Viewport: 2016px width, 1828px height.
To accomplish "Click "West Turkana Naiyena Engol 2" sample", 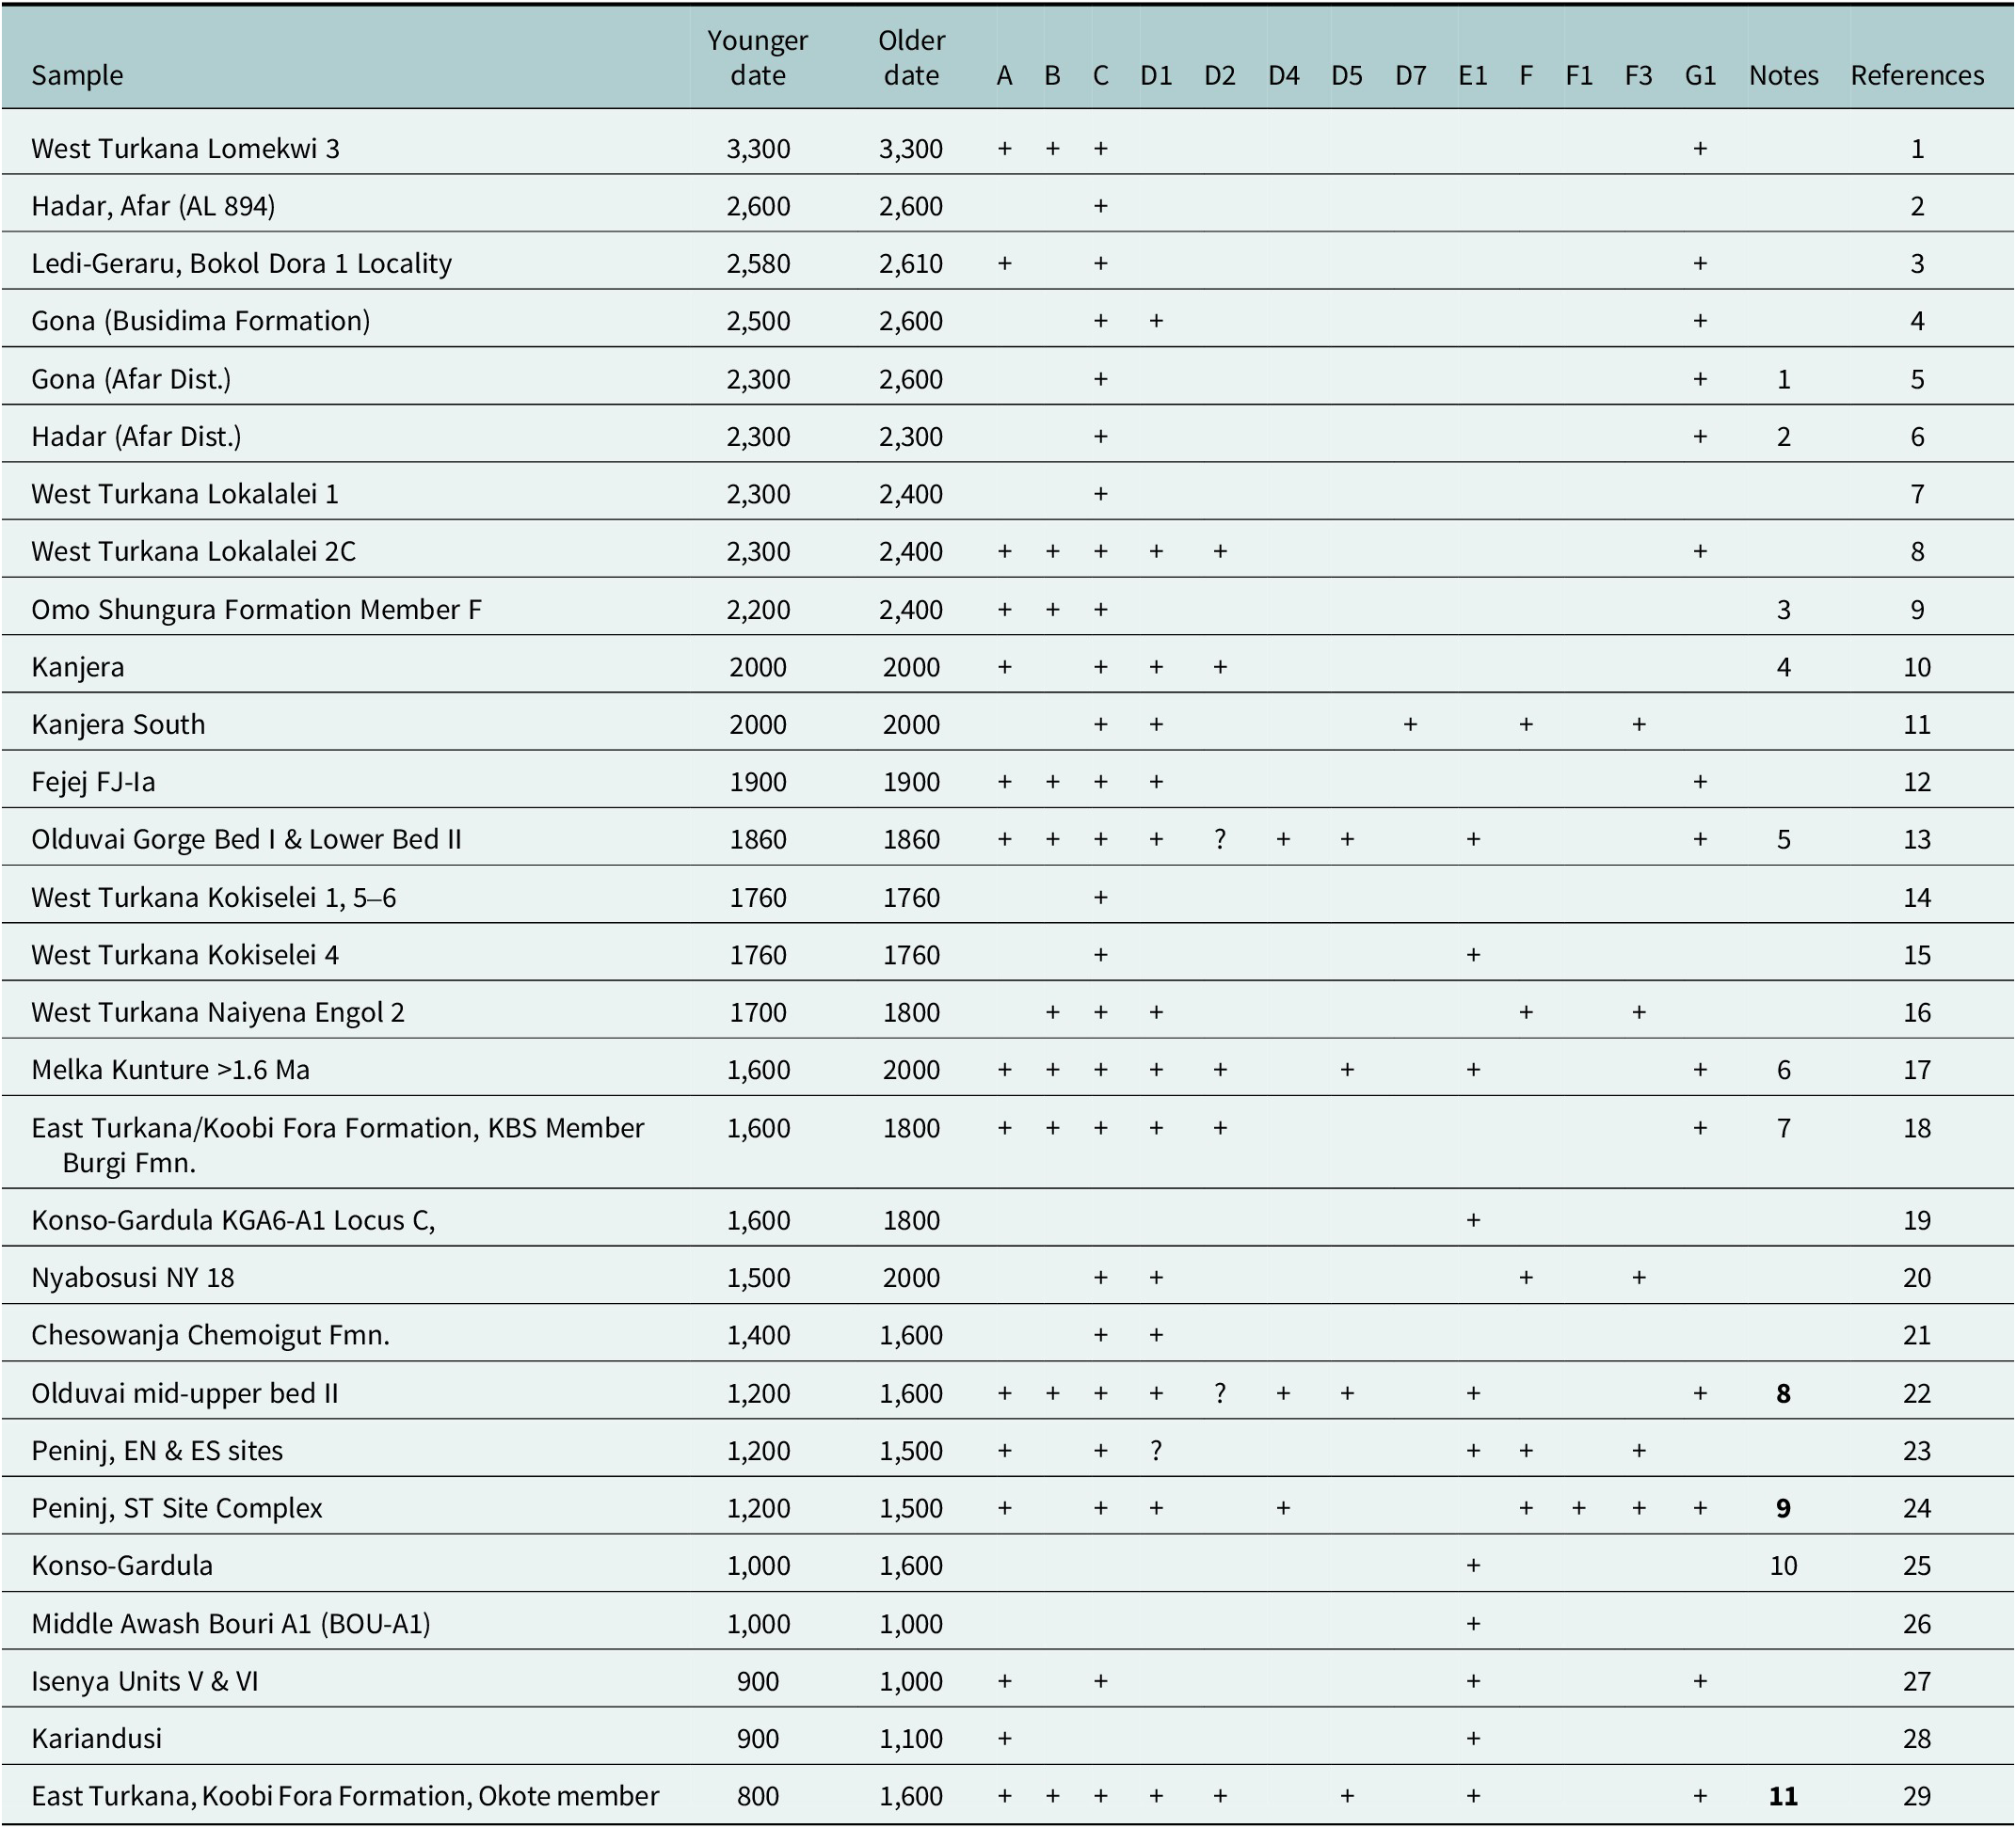I will (x=218, y=1012).
